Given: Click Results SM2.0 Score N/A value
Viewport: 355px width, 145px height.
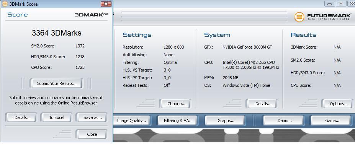Looking at the screenshot, I should tap(337, 60).
